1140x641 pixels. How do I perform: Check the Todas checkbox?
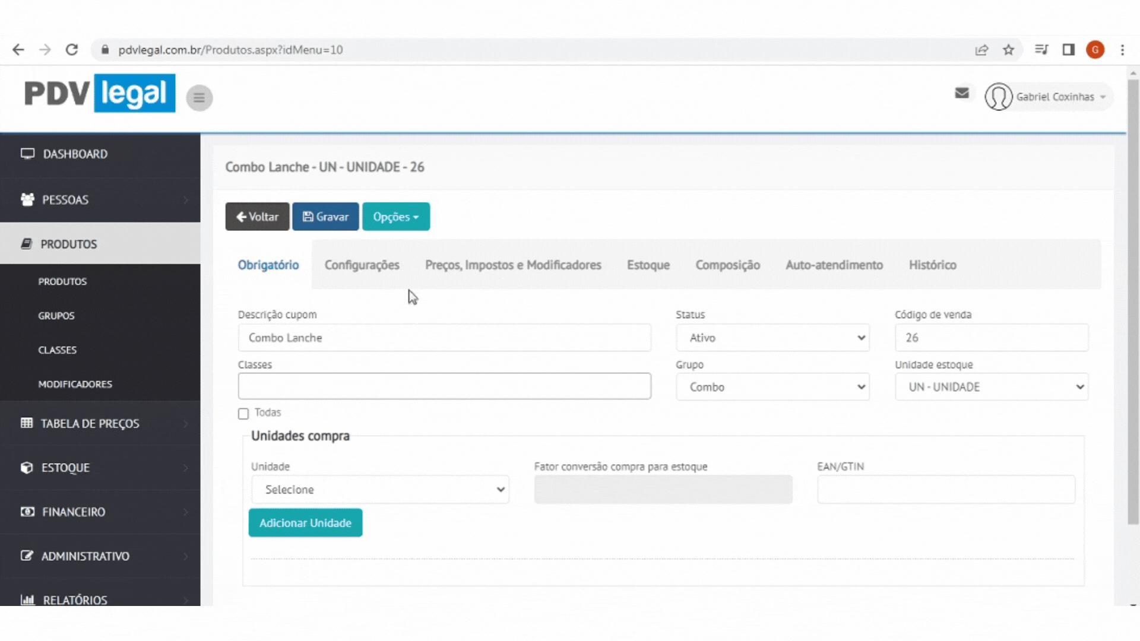coord(243,414)
